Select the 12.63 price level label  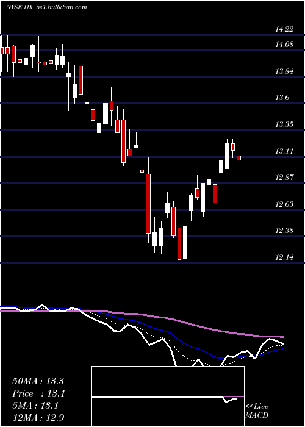point(284,204)
